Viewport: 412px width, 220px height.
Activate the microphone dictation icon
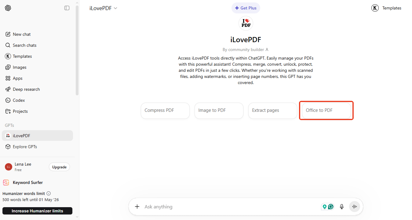click(x=341, y=207)
